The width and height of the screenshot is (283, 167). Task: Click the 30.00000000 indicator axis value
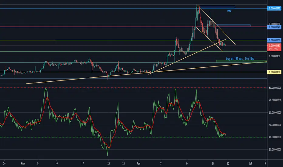(x=275, y=149)
